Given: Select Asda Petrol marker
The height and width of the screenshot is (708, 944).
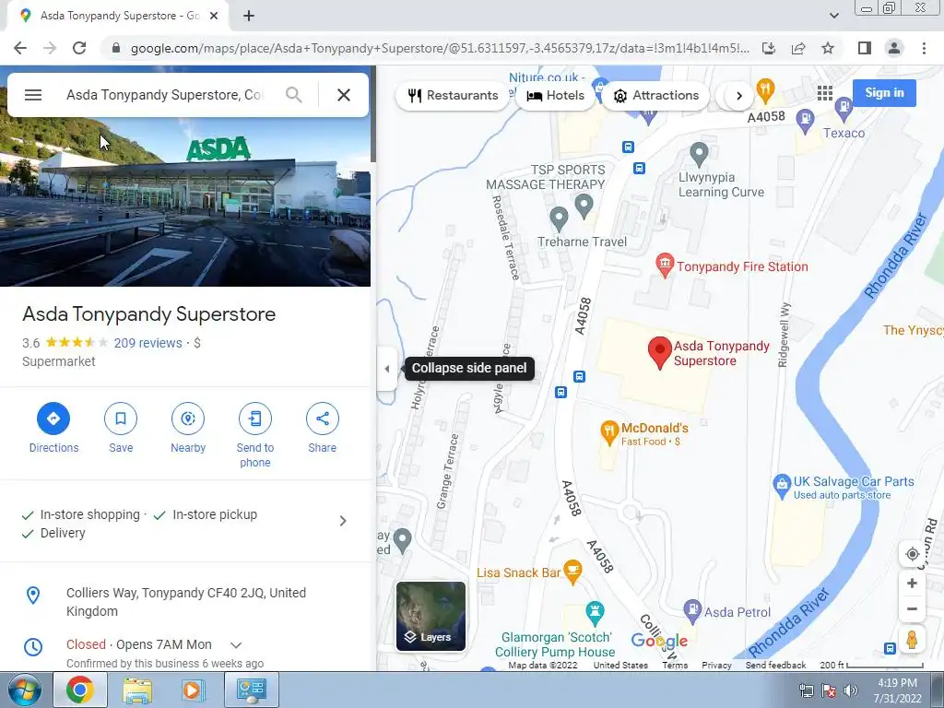Looking at the screenshot, I should point(693,611).
